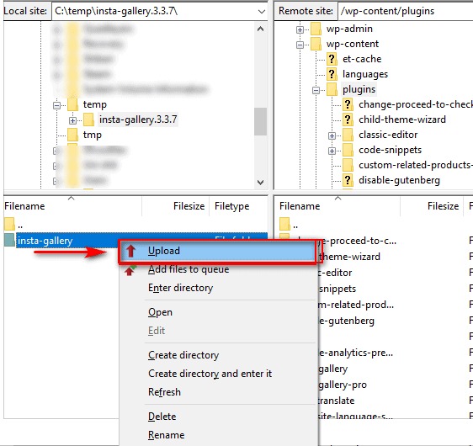The height and width of the screenshot is (446, 473).
Task: Open the Local site path dropdown
Action: tap(261, 12)
